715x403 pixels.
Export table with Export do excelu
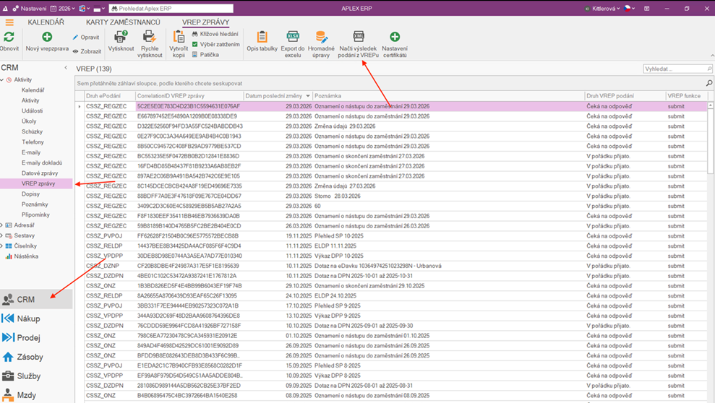tap(293, 37)
